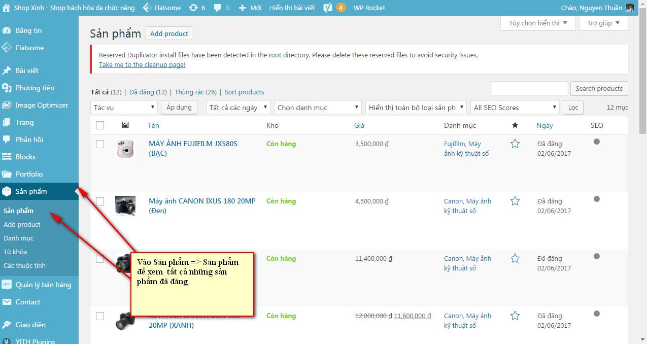Viewport: 647px width, 344px height.
Task: Click the Sản phẩm box icon
Action: click(x=7, y=191)
